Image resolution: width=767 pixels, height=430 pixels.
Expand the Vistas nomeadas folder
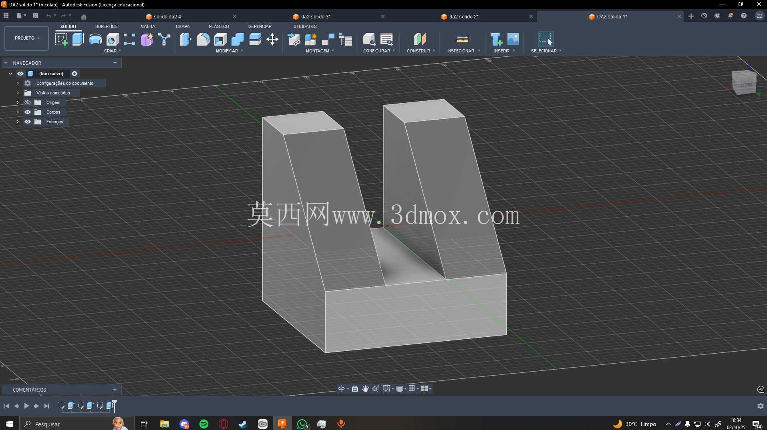point(18,93)
